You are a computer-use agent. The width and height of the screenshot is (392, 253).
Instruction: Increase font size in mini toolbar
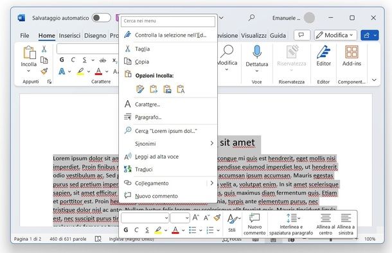click(x=195, y=218)
